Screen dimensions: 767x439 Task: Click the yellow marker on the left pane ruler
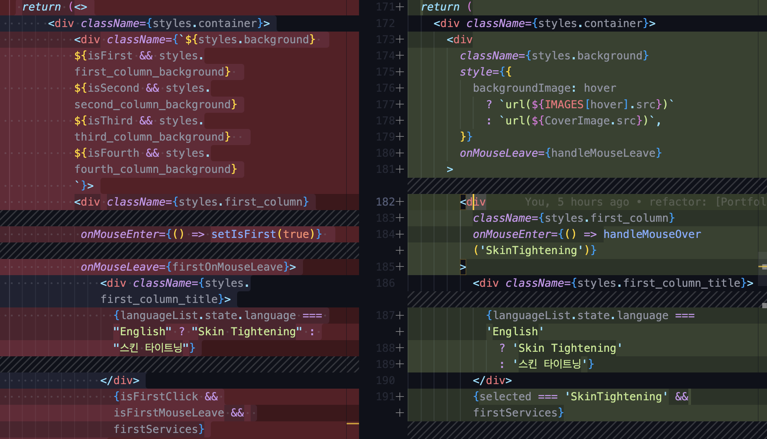[x=353, y=424]
